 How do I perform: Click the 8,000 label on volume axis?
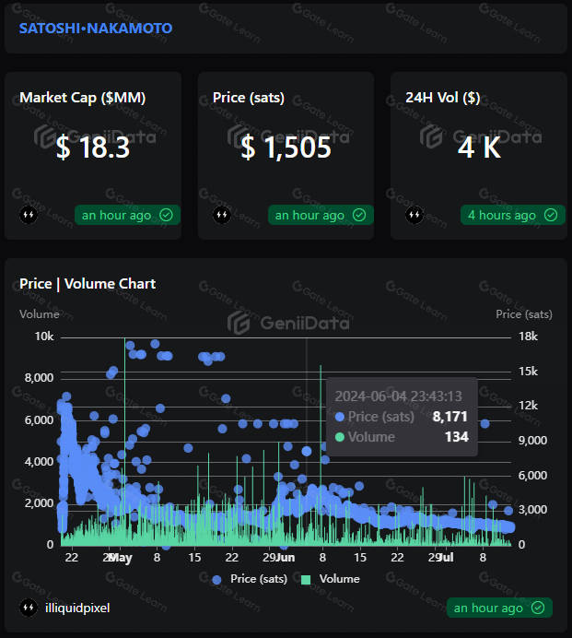39,378
